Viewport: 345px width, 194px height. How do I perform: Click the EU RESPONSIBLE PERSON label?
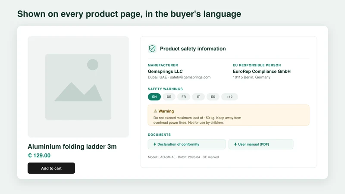click(x=257, y=65)
